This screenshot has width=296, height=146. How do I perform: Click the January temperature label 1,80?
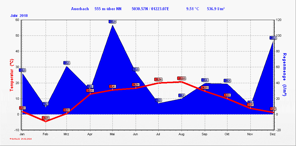(x=22, y=108)
